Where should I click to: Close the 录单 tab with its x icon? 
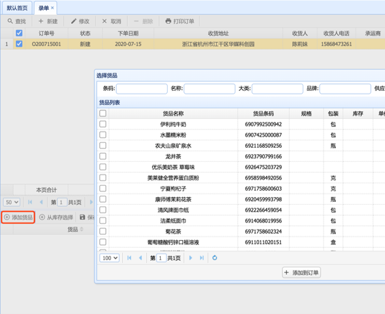pyautogui.click(x=52, y=8)
